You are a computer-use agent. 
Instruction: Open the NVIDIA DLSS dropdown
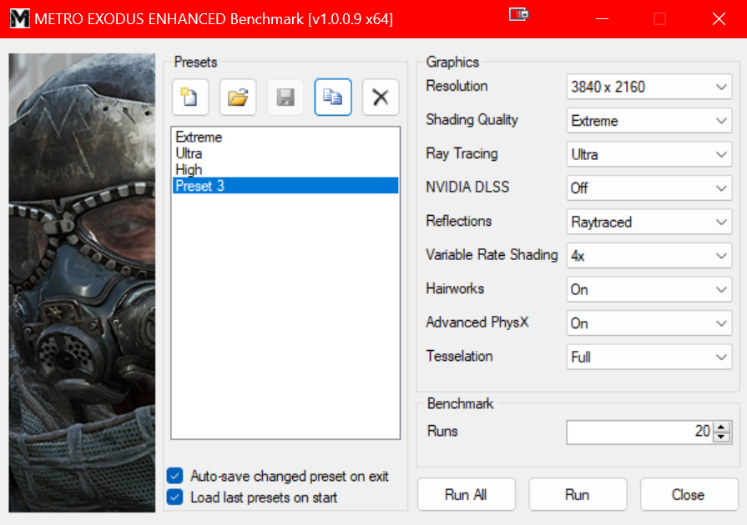tap(649, 187)
